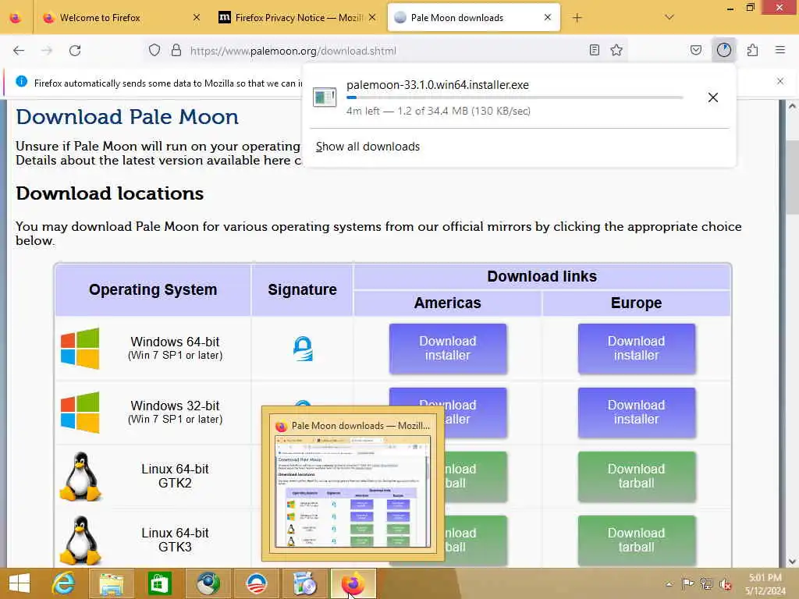This screenshot has width=799, height=599.
Task: Click the Tux penguin in GTK2 row
Action: point(80,477)
